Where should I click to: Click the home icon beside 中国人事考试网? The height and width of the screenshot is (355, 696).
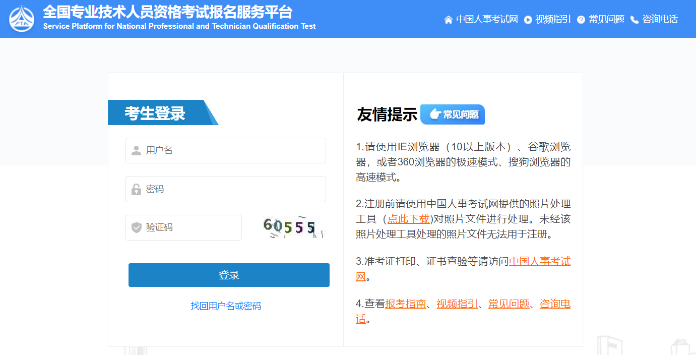[x=448, y=19]
